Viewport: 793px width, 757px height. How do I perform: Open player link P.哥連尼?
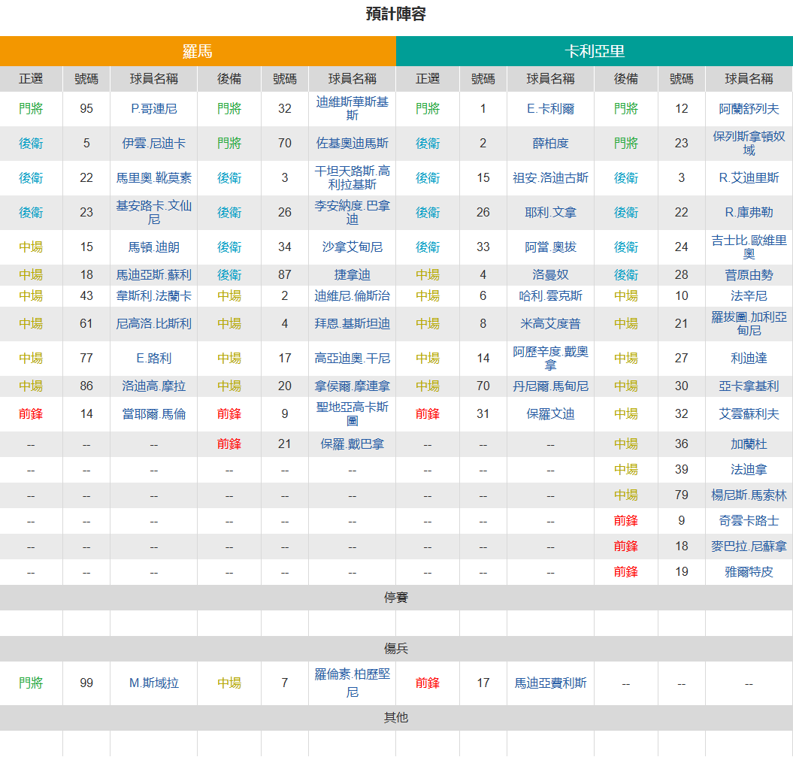[x=154, y=109]
